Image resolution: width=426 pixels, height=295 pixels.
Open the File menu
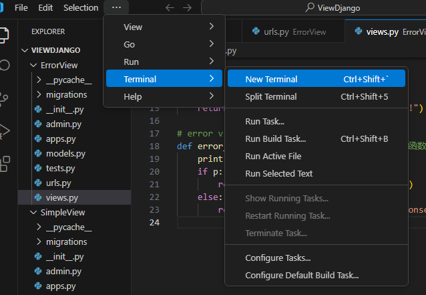(x=21, y=7)
